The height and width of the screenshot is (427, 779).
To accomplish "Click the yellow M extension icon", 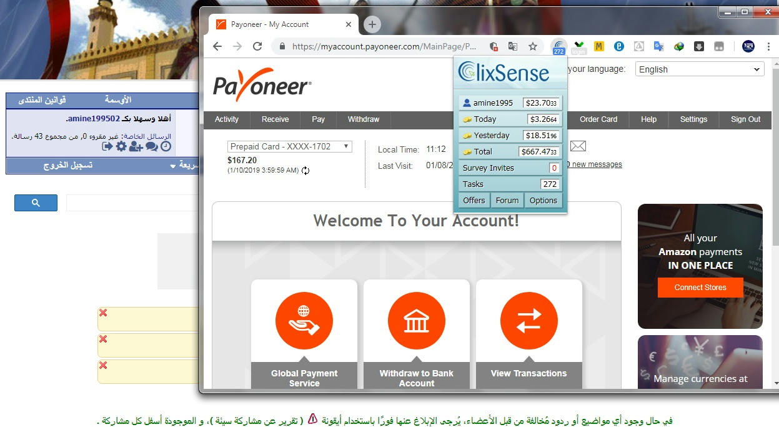I will pos(599,46).
